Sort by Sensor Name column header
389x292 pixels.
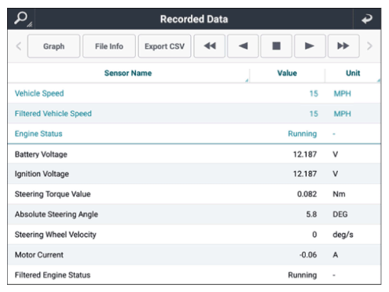128,73
